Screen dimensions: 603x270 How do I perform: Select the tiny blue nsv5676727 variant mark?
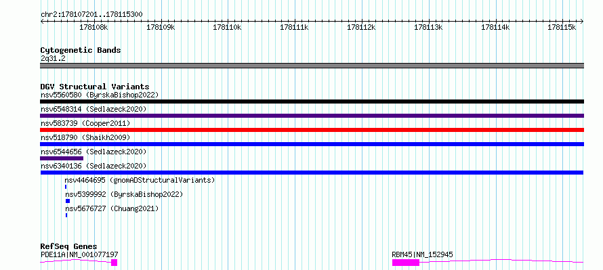[x=66, y=215]
